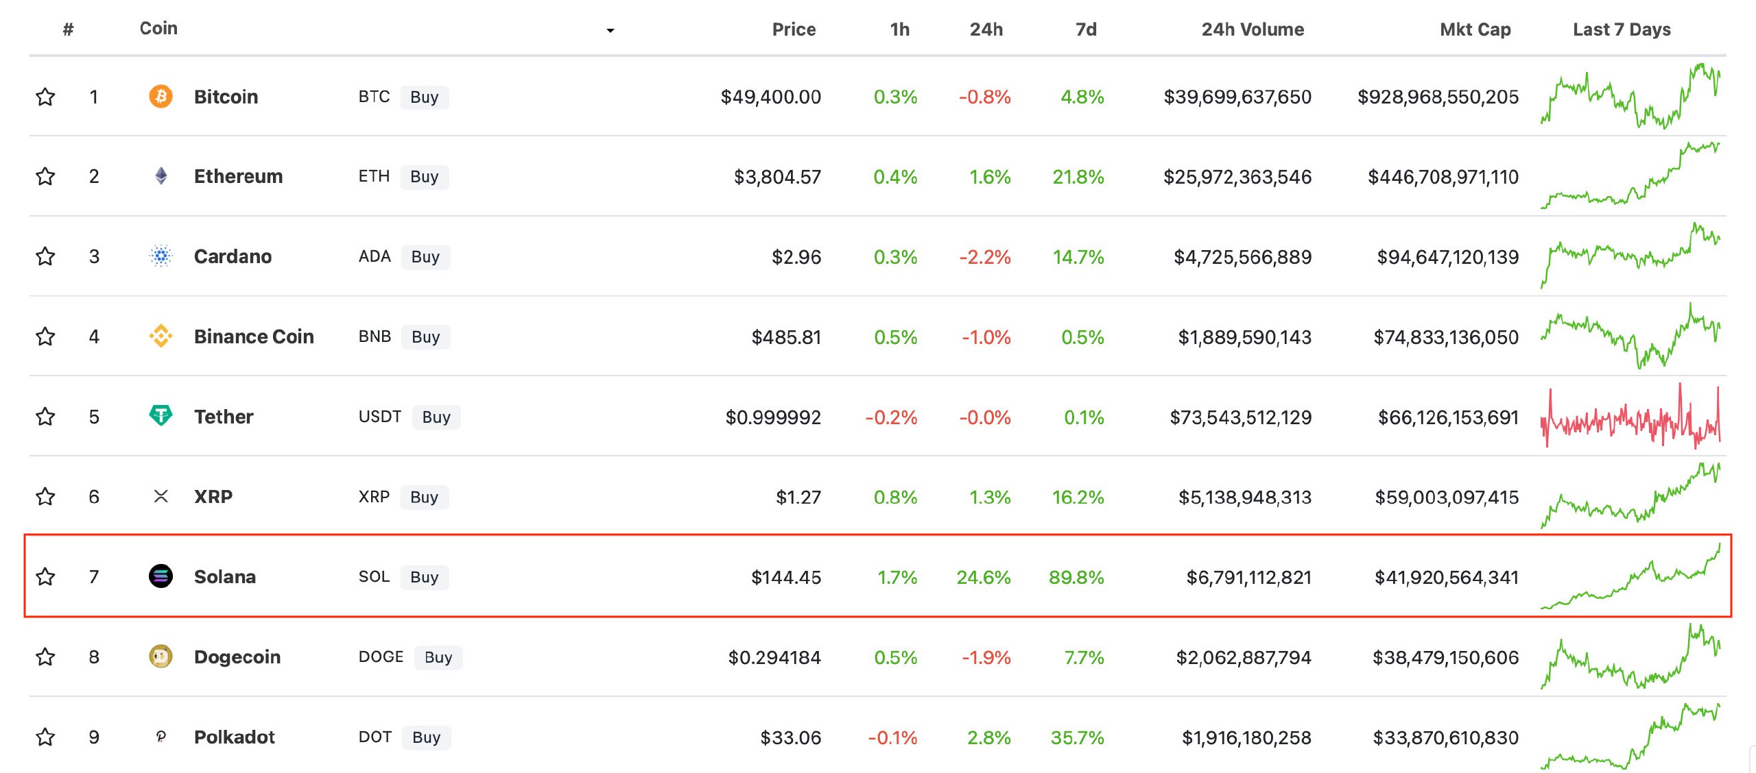
Task: Click the Bitcoin coin logo icon
Action: pos(161,96)
